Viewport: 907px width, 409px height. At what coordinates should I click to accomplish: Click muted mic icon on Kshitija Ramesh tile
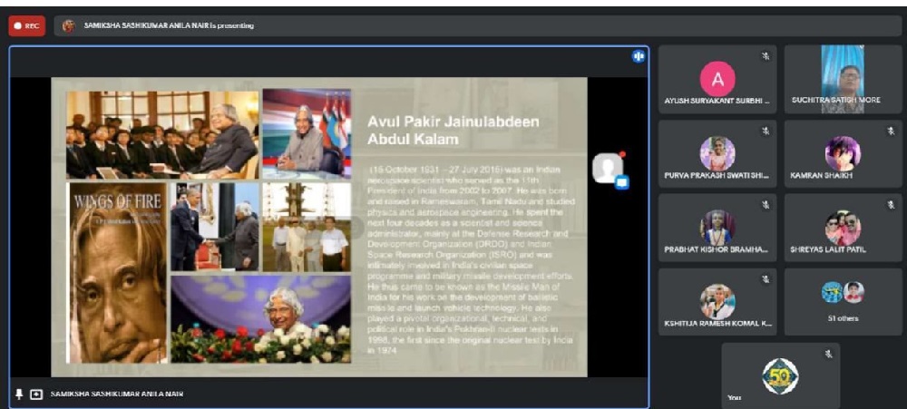coord(766,278)
